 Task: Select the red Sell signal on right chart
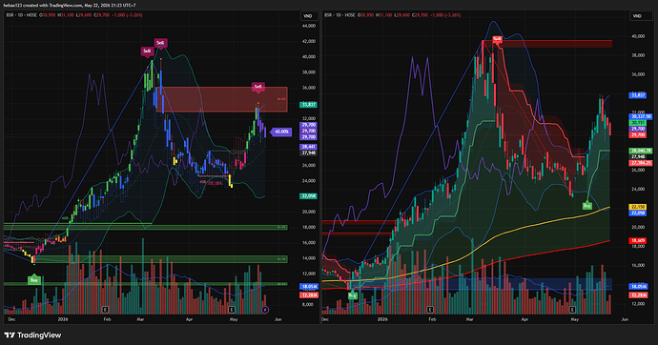497,39
